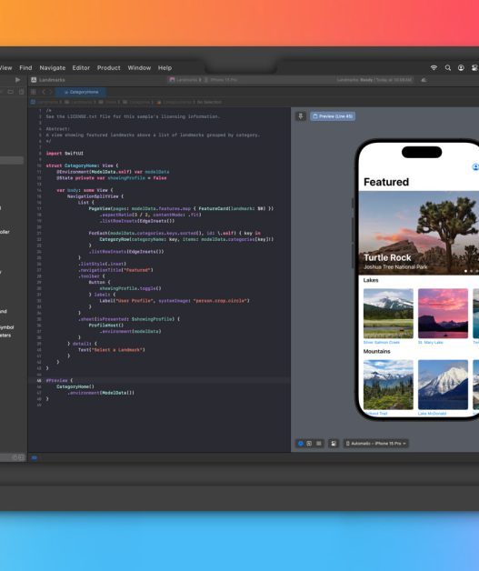479x571 pixels.
Task: Open the CategoryHome file segment in the jump bar
Action: pyautogui.click(x=177, y=103)
